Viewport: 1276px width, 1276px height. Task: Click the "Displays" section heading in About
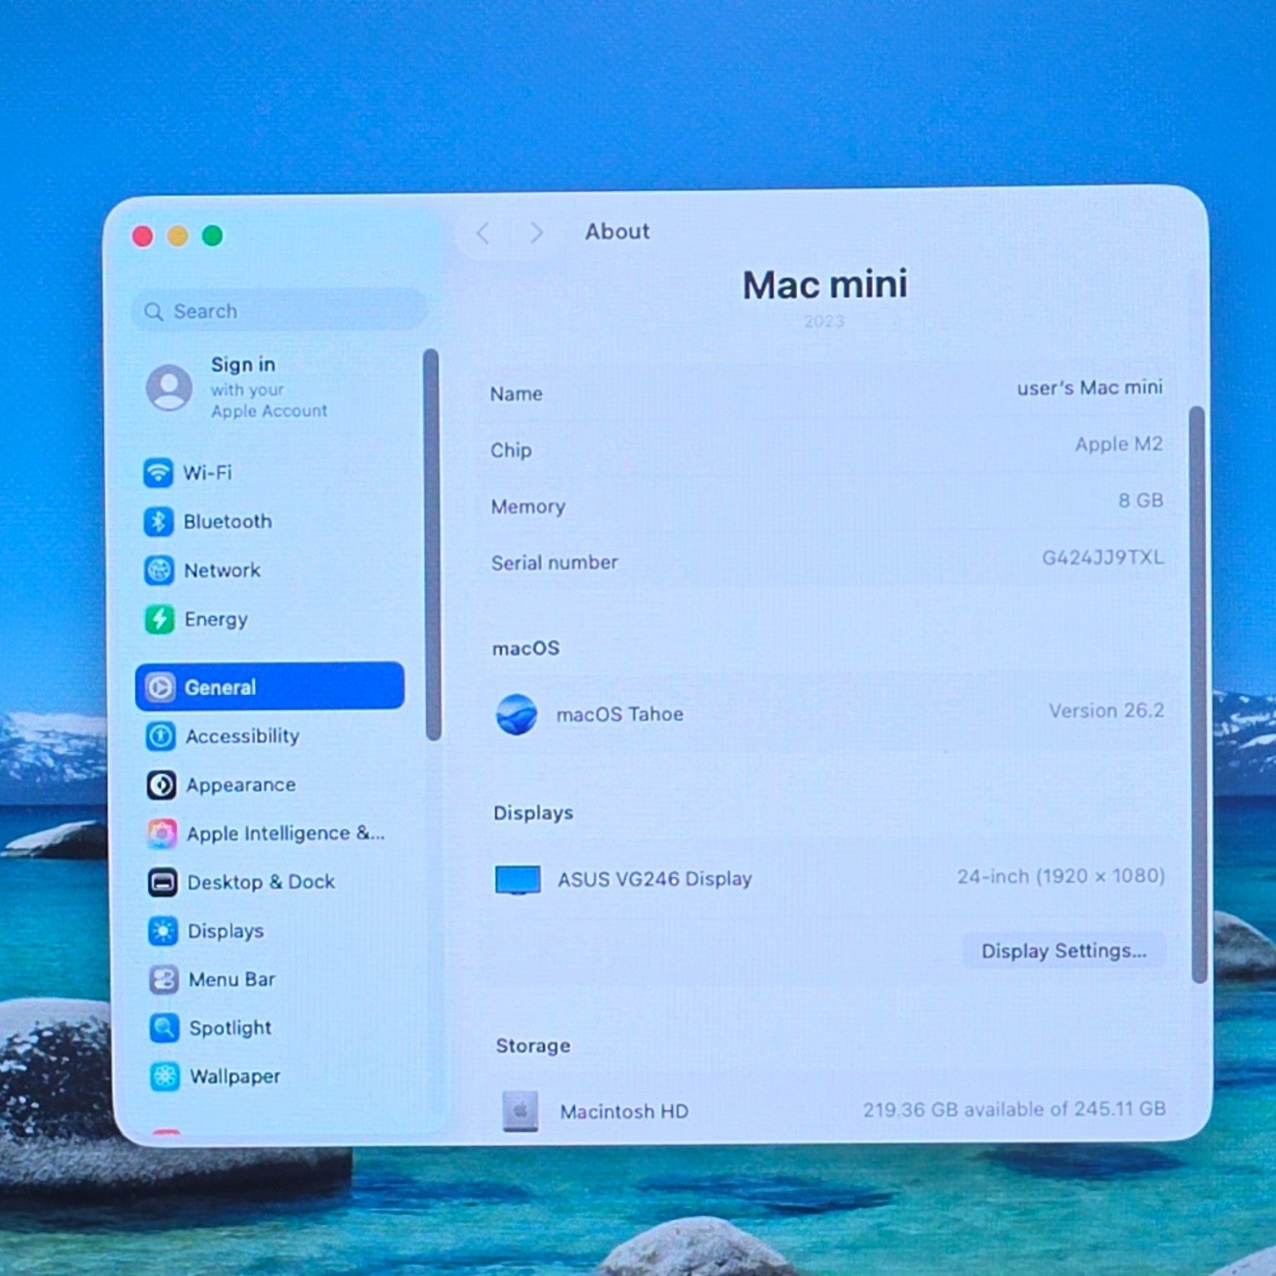(x=533, y=813)
